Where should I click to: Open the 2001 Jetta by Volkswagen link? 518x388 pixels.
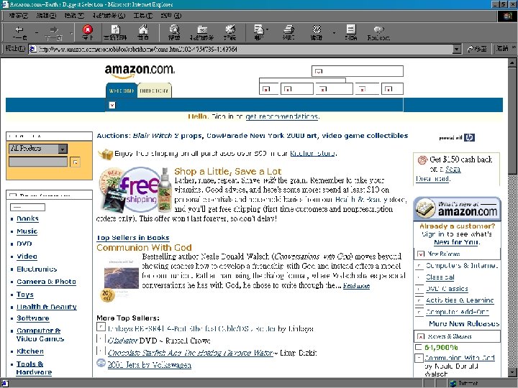pyautogui.click(x=150, y=365)
